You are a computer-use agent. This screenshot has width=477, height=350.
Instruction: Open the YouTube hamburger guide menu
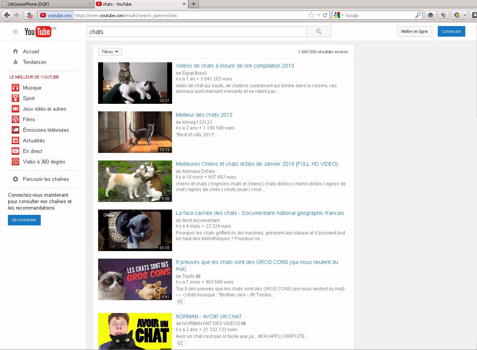coord(15,32)
